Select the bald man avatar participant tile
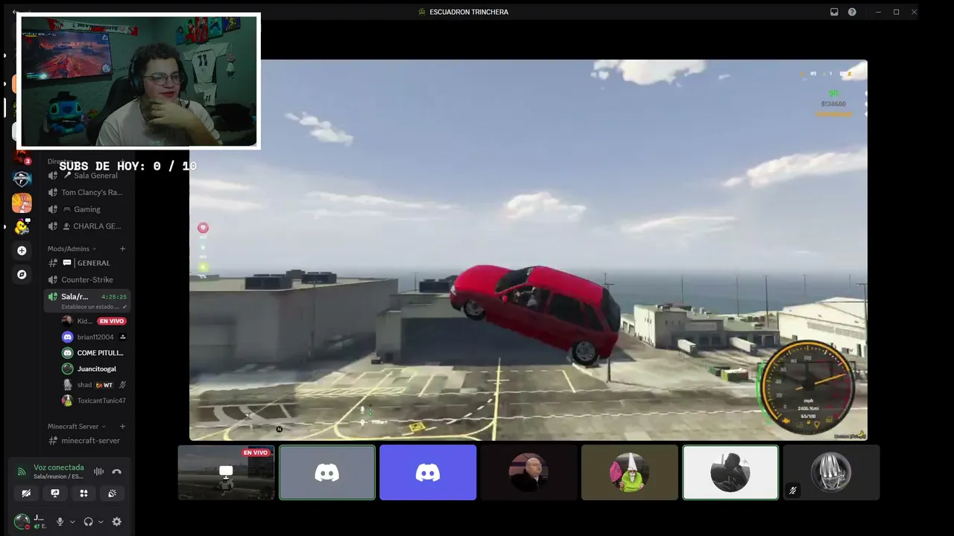The height and width of the screenshot is (536, 954). (x=528, y=473)
